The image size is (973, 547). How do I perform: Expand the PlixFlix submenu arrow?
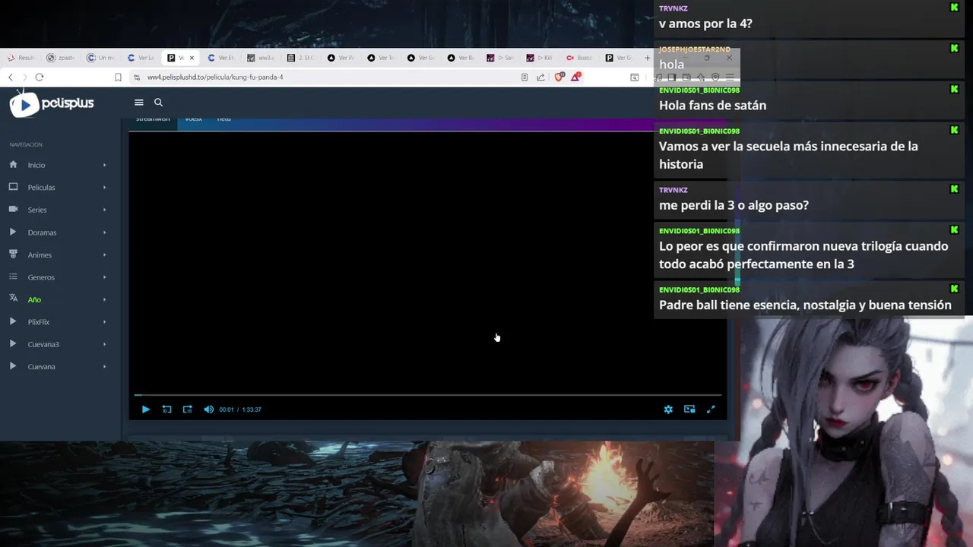click(x=105, y=322)
